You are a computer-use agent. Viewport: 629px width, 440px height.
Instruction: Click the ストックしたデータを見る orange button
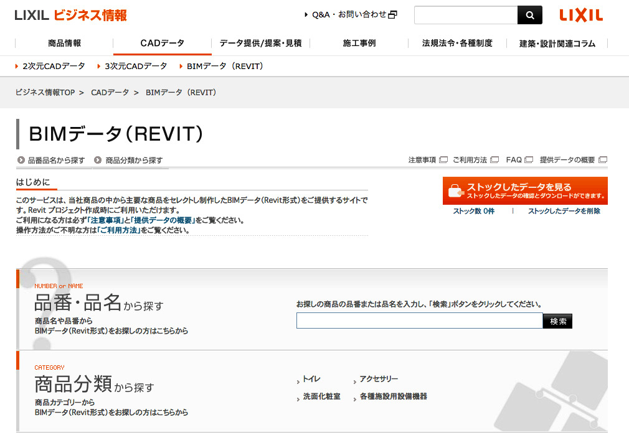click(x=525, y=190)
